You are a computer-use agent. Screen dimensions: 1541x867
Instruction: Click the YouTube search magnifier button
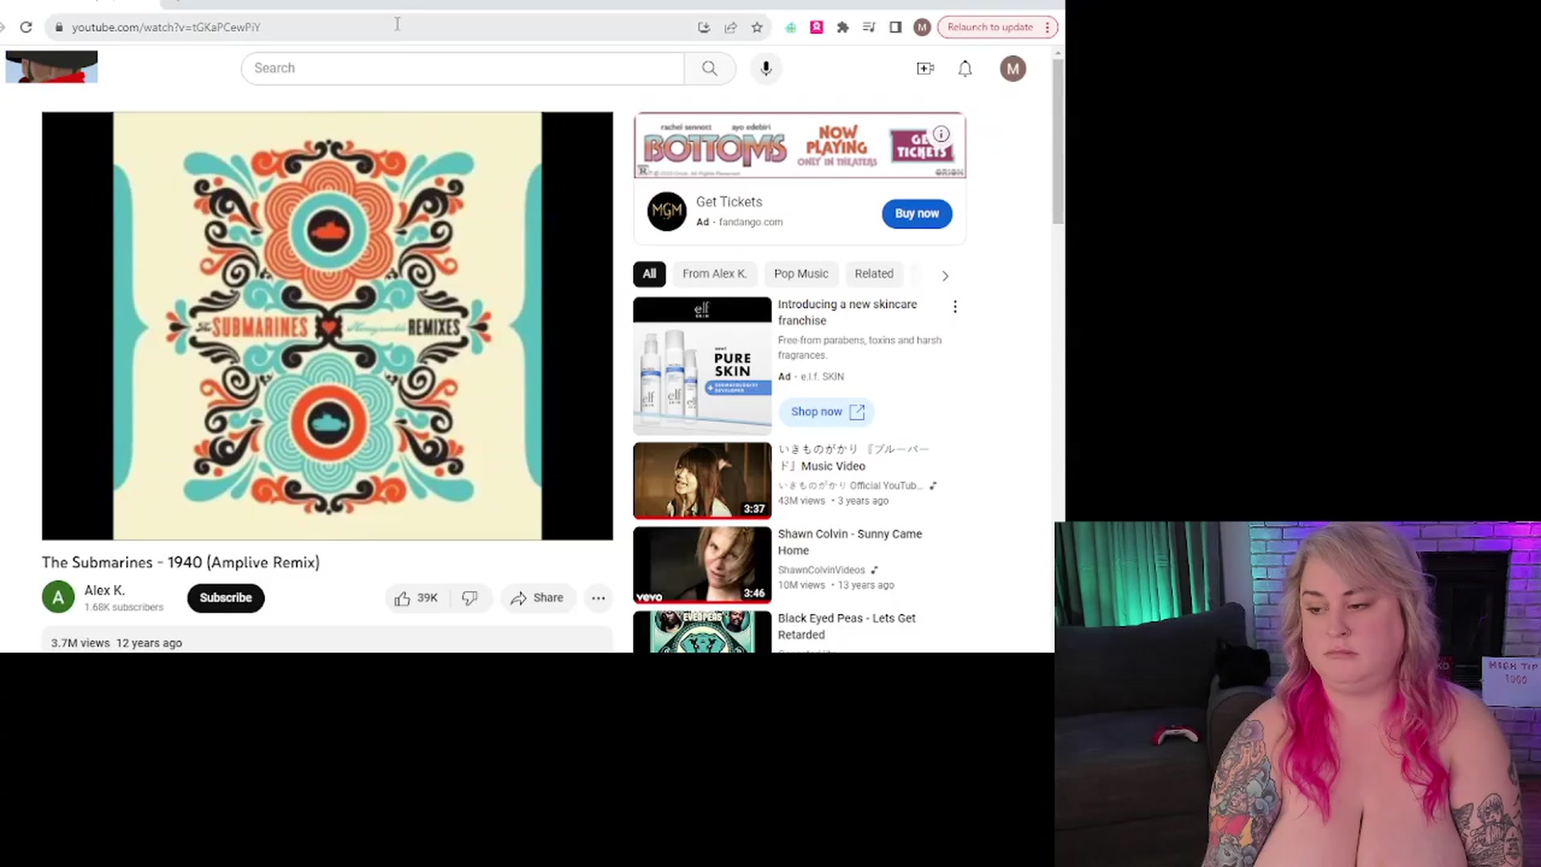pyautogui.click(x=710, y=68)
